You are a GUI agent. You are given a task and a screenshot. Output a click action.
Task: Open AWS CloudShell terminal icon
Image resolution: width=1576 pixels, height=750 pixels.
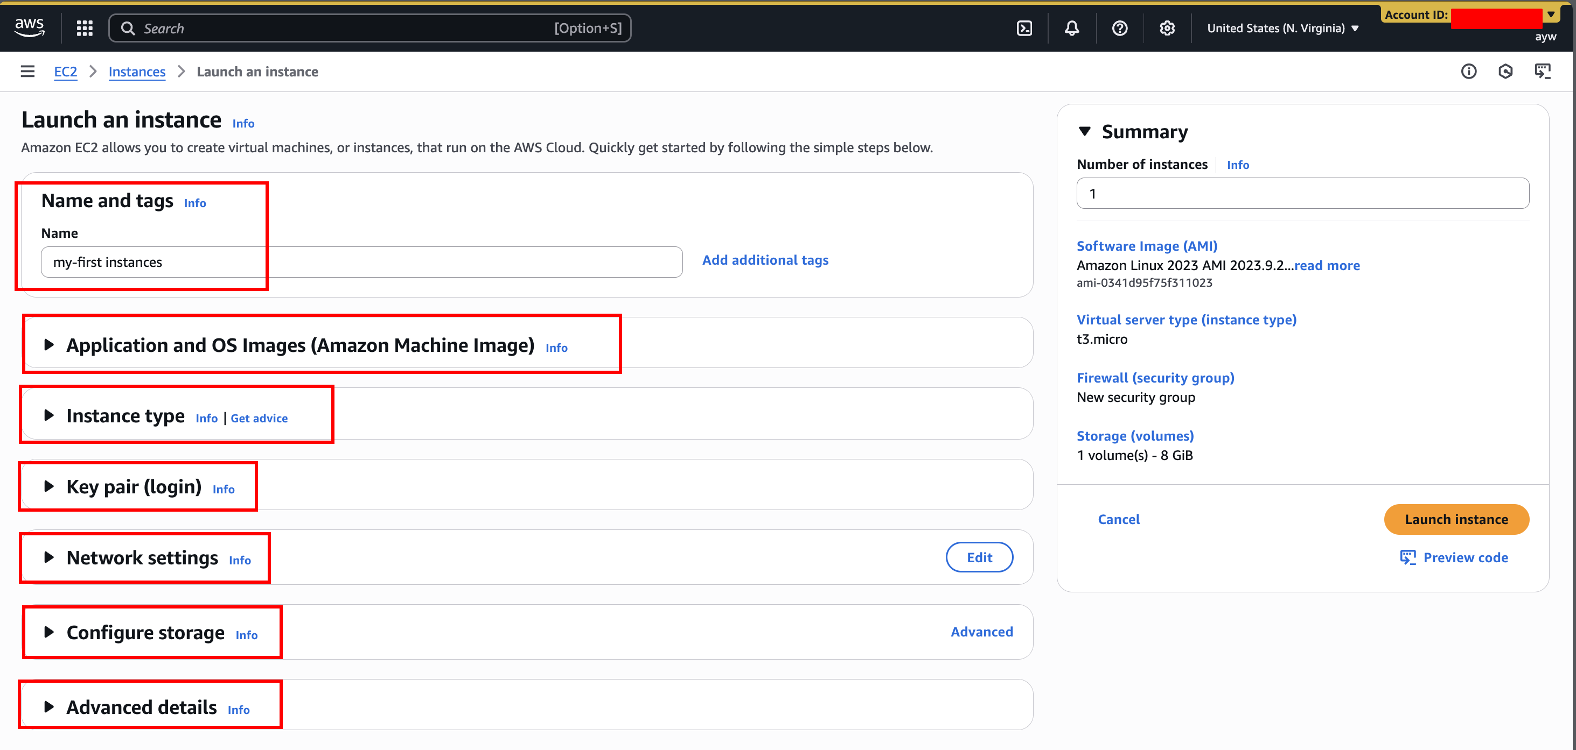coord(1025,27)
